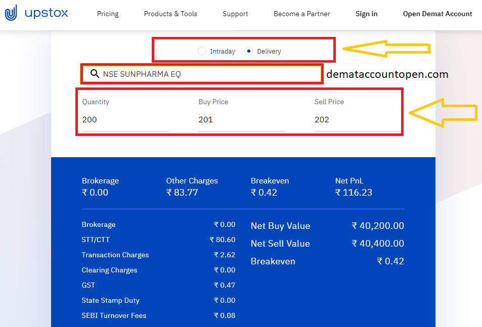
Task: Click the upstox wordmark text
Action: click(x=47, y=14)
